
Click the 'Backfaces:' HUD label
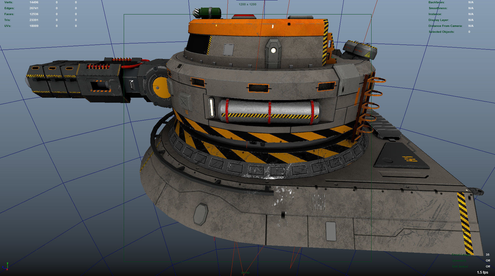point(437,2)
